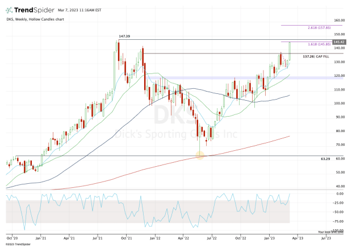352x247 pixels.
Task: Click the 147.39 high price label
Action: click(x=124, y=36)
